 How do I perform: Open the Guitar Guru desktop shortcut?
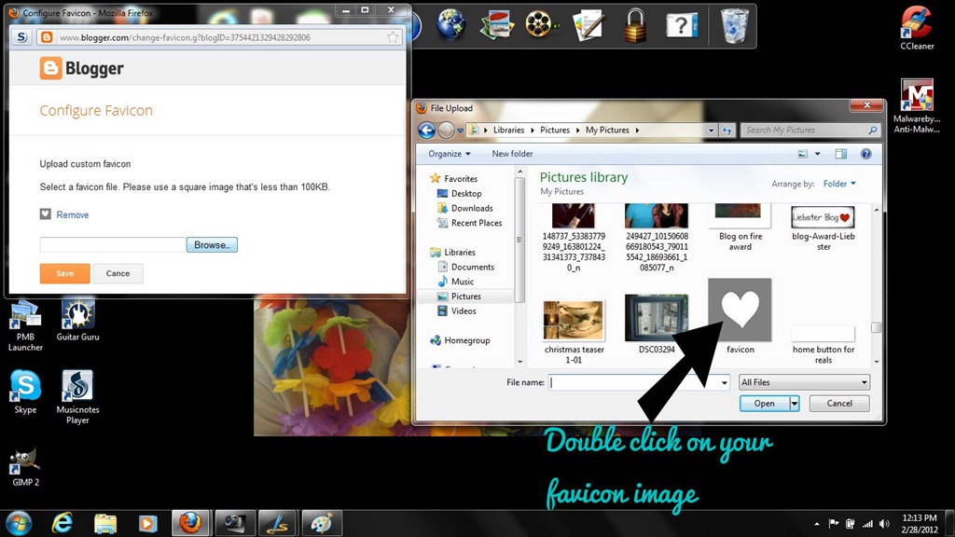coord(77,319)
